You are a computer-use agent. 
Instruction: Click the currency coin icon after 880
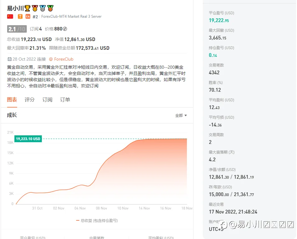click(65, 29)
